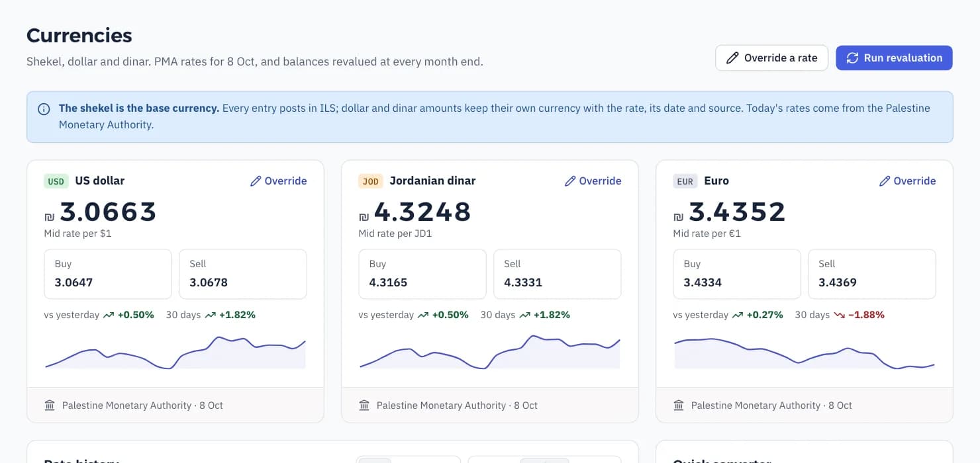
Task: Run the currency revaluation
Action: pyautogui.click(x=894, y=58)
